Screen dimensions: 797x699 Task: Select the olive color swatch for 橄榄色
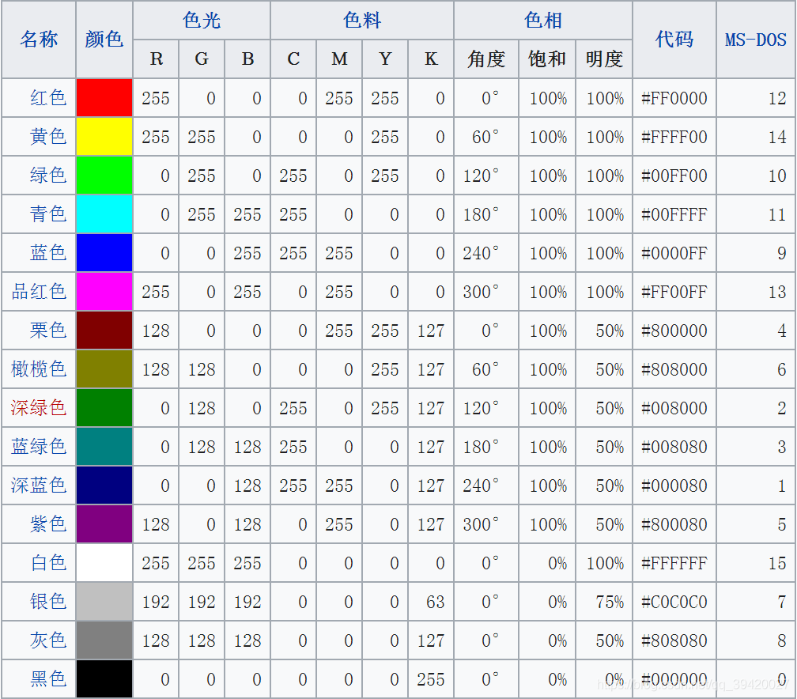pyautogui.click(x=104, y=369)
